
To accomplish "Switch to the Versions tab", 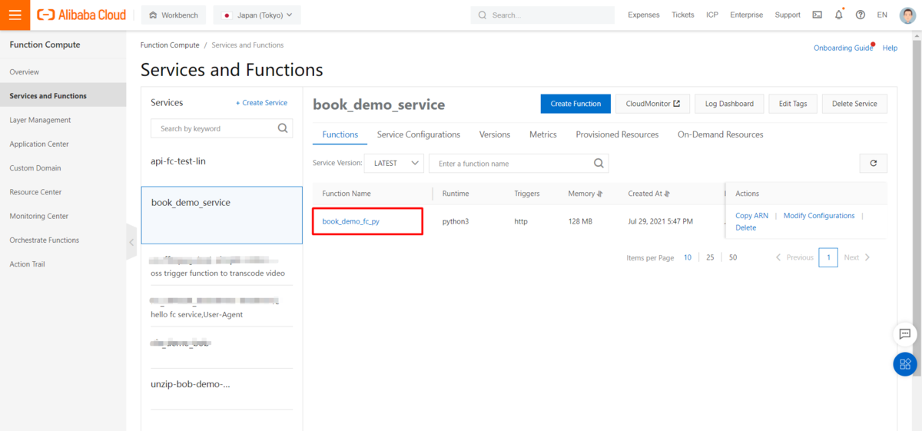I will (495, 134).
